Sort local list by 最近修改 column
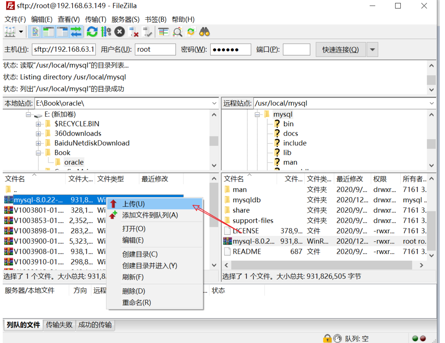Screen dimensions: 445x343 click(x=161, y=179)
